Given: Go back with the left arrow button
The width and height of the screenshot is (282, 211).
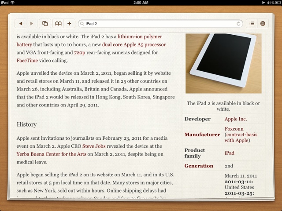Looking at the screenshot, I should click(x=21, y=23).
